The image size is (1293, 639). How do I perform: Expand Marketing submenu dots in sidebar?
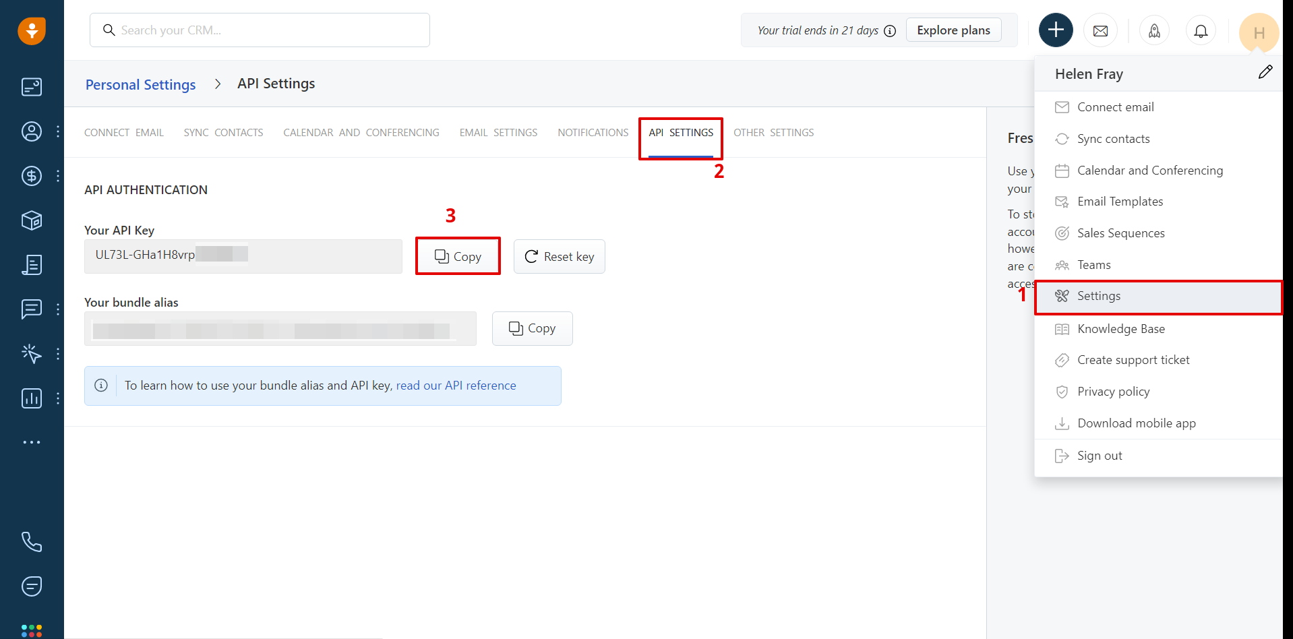pyautogui.click(x=58, y=354)
